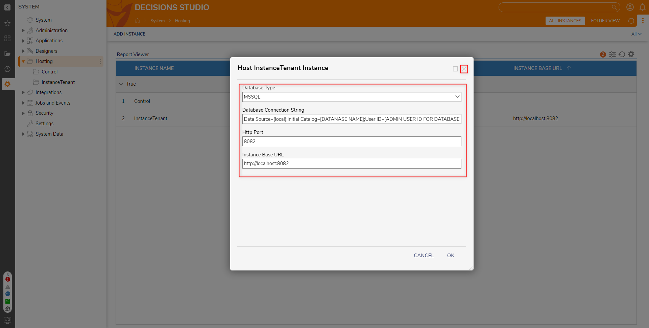The image size is (649, 328).
Task: Collapse the left sidebar with the back arrow
Action: pyautogui.click(x=7, y=7)
